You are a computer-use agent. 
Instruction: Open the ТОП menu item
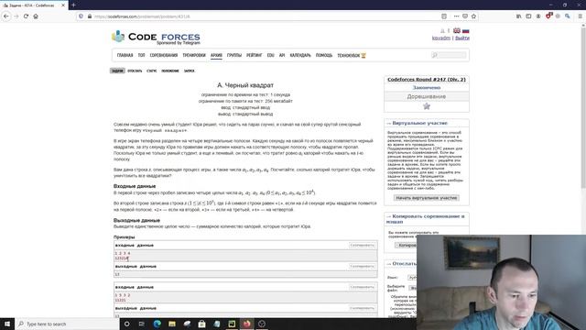coord(141,55)
